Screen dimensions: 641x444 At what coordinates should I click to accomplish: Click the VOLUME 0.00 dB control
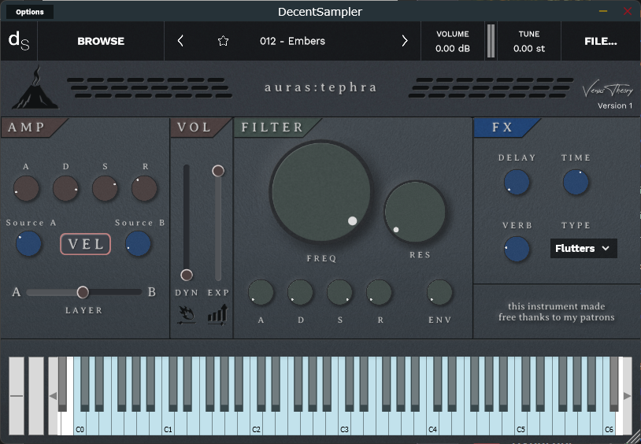(x=453, y=41)
